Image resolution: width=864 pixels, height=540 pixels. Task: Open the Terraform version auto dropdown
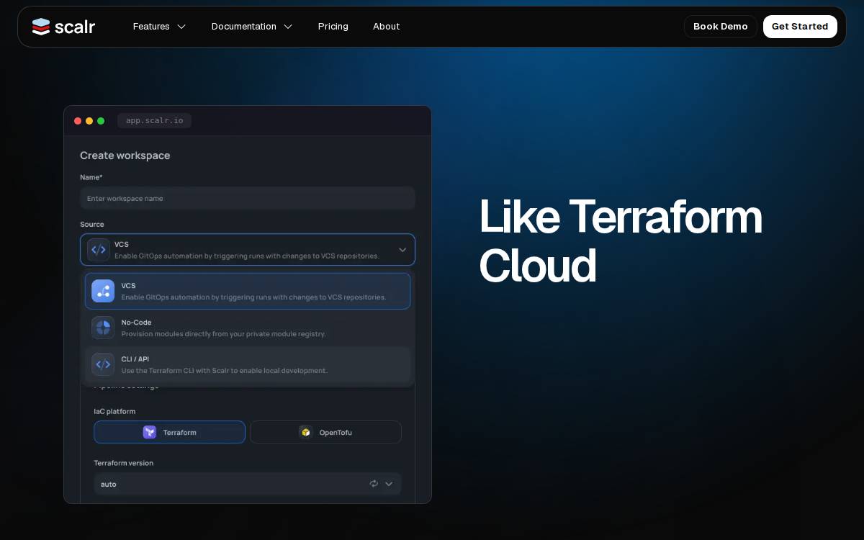[248, 484]
